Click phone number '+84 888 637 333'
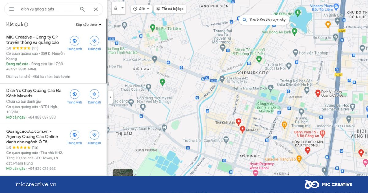The height and width of the screenshot is (193, 368). click(42, 117)
